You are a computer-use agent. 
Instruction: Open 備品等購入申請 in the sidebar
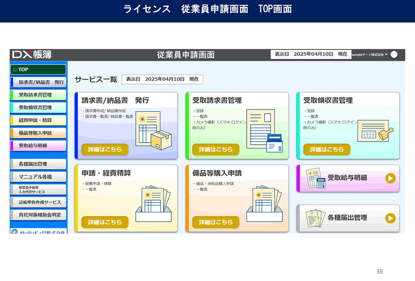[38, 133]
